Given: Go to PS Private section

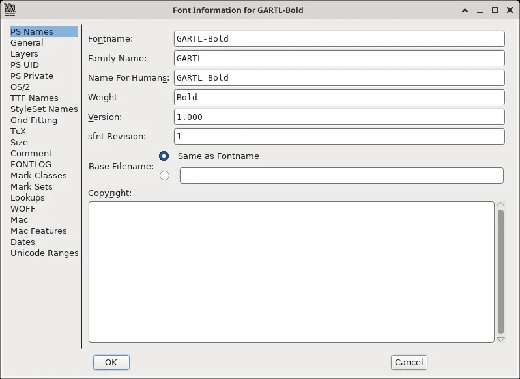Looking at the screenshot, I should pos(32,76).
